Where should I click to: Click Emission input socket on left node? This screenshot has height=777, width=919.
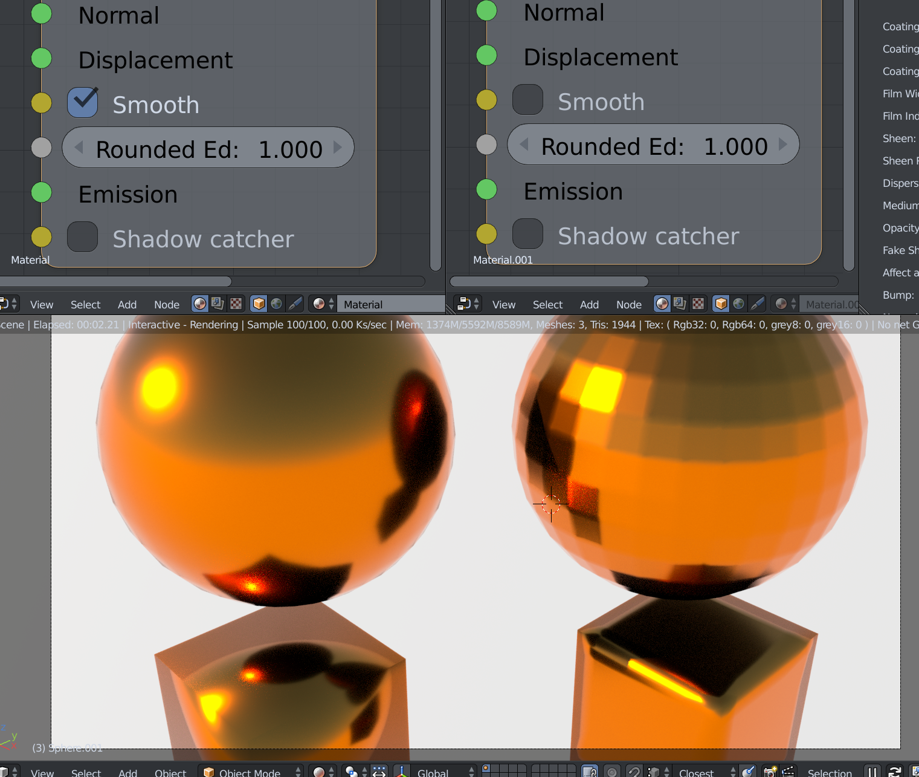[42, 192]
